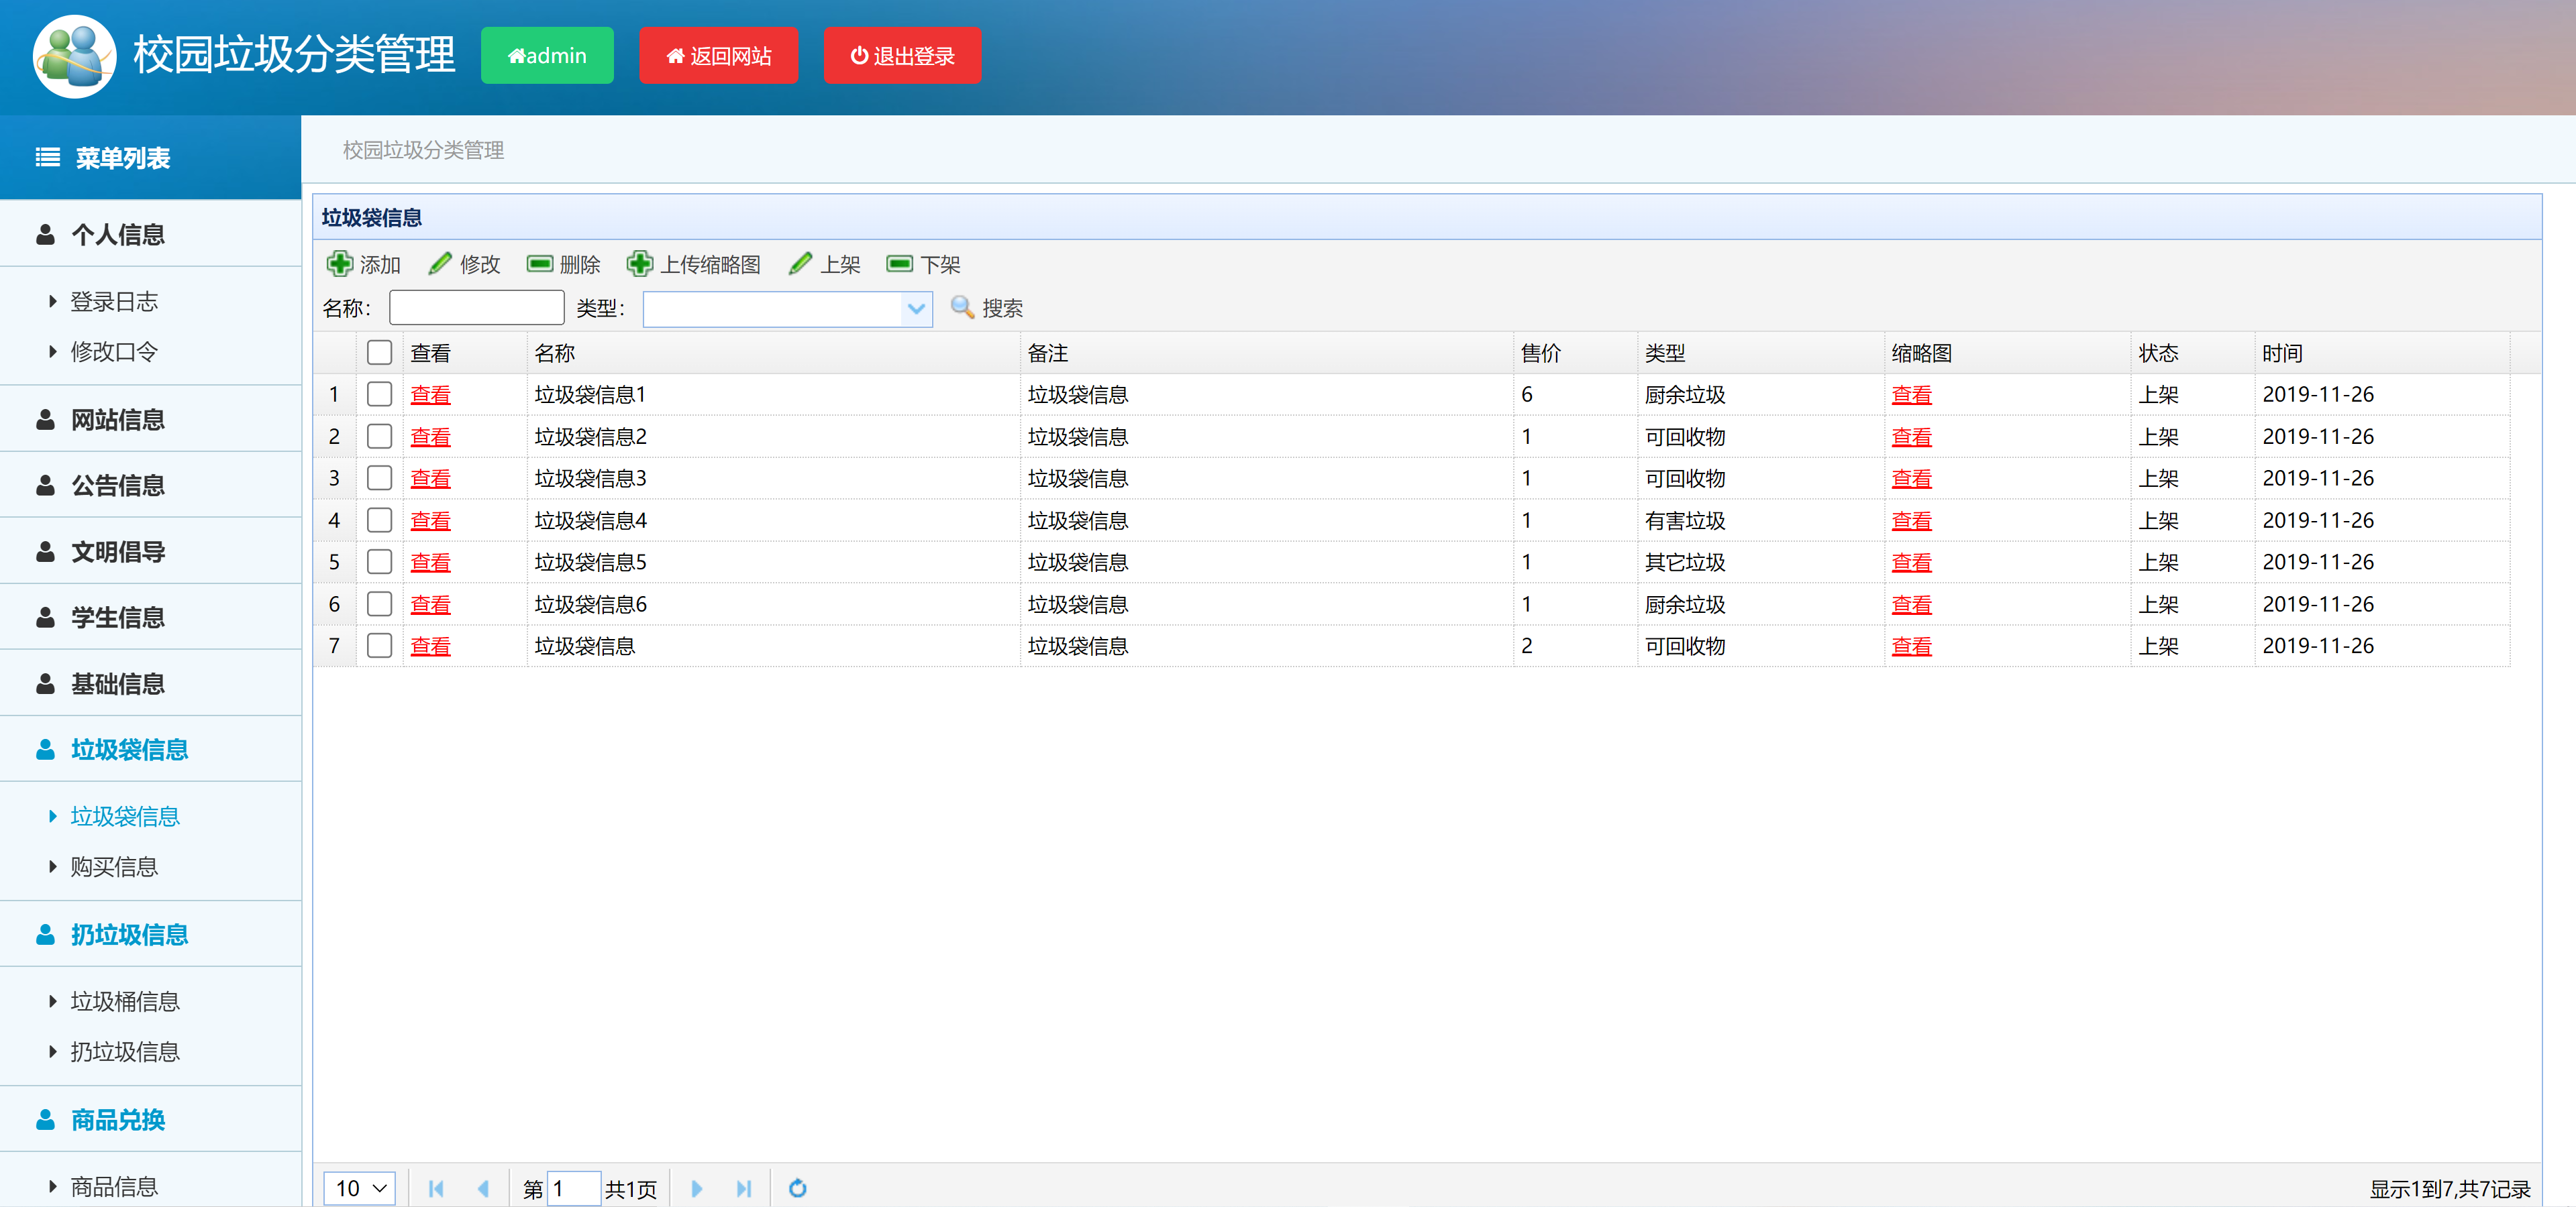
Task: Click 退出登录 logout button
Action: point(901,56)
